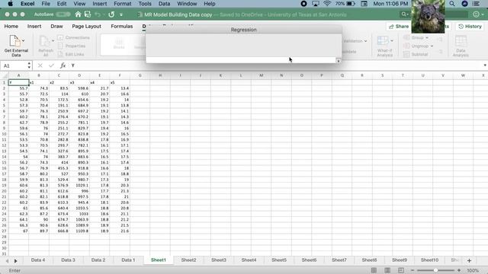Image resolution: width=488 pixels, height=274 pixels.
Task: Click the cell with value 1109.8
Action: point(79,231)
